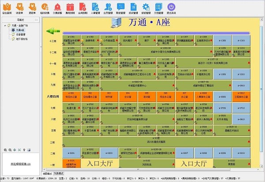The image size is (265, 182).
Task: Open the 会员管理 people icon
Action: 108,7
